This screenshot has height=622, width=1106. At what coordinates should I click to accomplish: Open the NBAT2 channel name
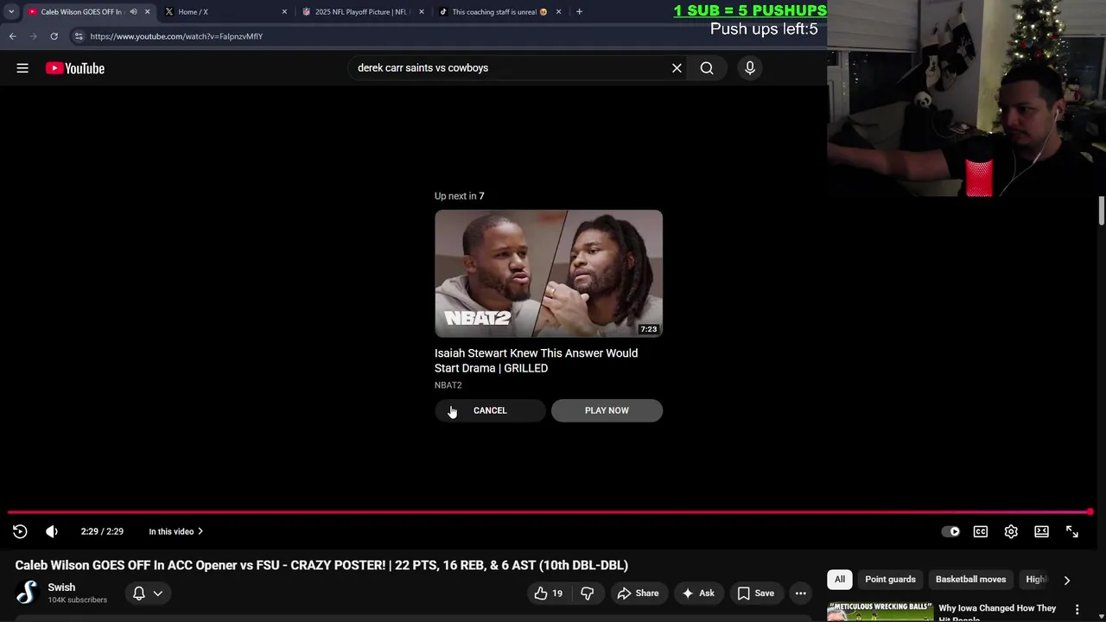[x=448, y=385]
